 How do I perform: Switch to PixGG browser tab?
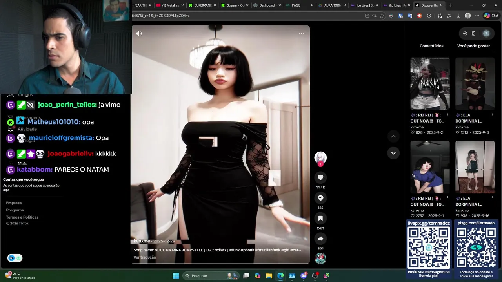[x=299, y=5]
